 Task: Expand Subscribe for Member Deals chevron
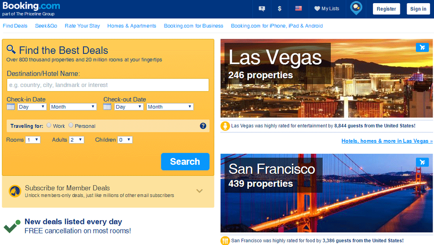point(199,191)
